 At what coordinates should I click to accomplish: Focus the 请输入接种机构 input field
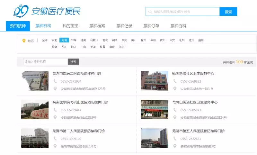pos(45,62)
